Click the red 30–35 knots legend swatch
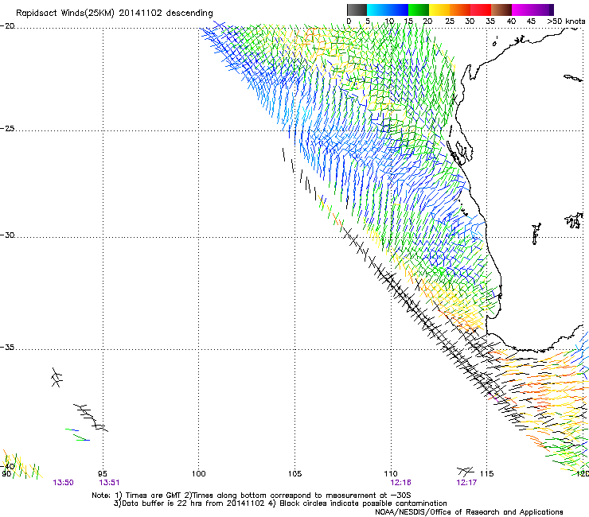 [x=481, y=10]
